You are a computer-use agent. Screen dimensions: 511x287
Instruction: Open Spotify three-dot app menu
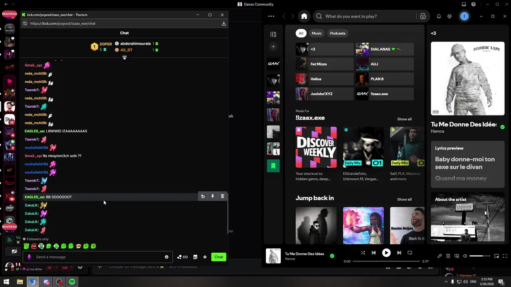(x=271, y=16)
